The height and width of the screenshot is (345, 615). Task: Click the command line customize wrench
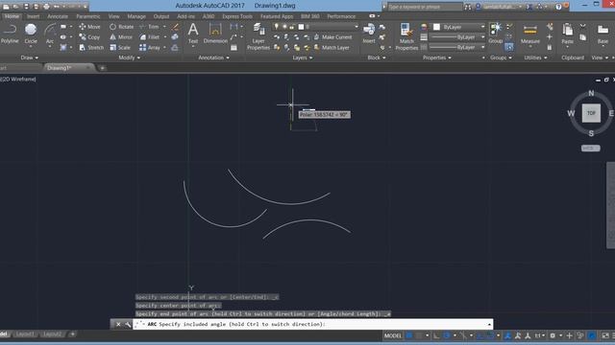pyautogui.click(x=128, y=324)
